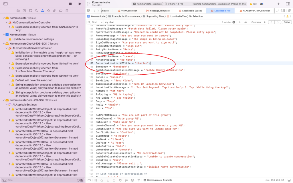293x183 pixels.
Task: Toggle the debug area hide button
Action: pyautogui.click(x=289, y=180)
